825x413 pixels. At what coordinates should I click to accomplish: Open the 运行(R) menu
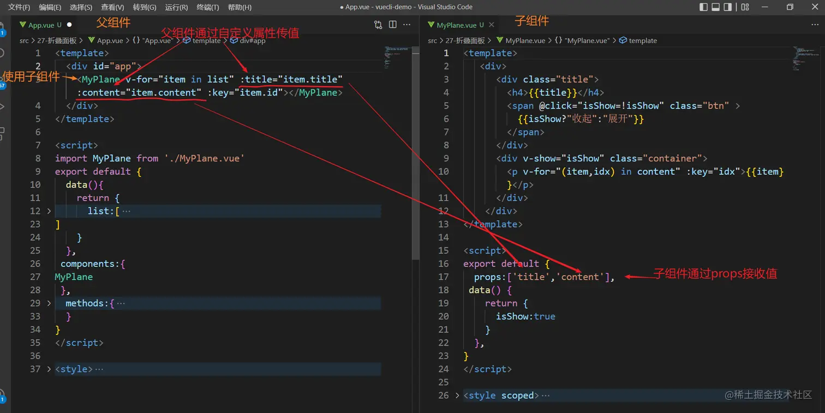(176, 7)
